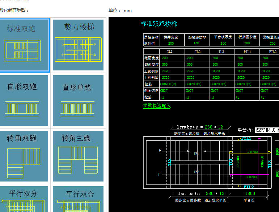Click the PTL1 截面高度 cell 300
279x212 pixels.
[x=240, y=64]
